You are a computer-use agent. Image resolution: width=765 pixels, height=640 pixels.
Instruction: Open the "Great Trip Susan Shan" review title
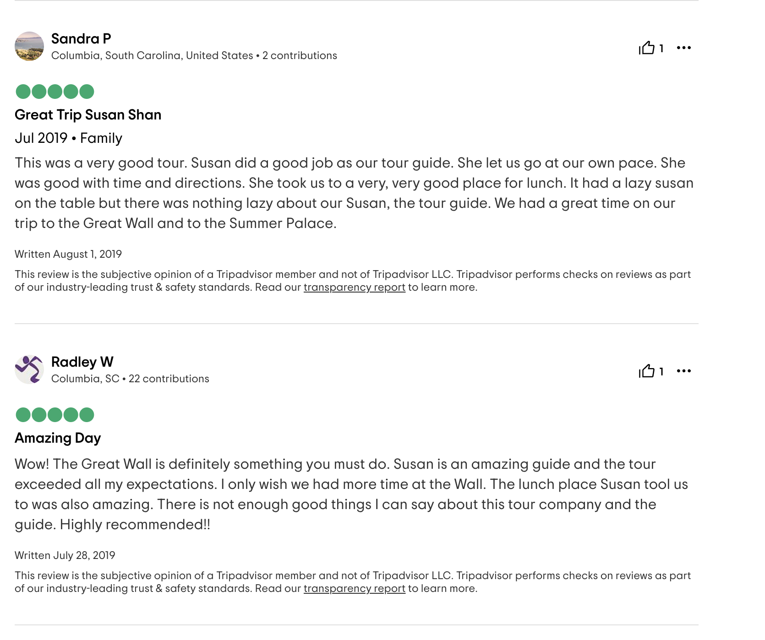click(88, 115)
